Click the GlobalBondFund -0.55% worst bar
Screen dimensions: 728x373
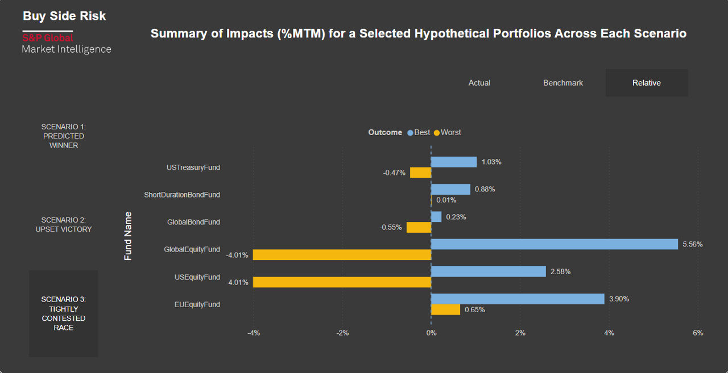419,227
